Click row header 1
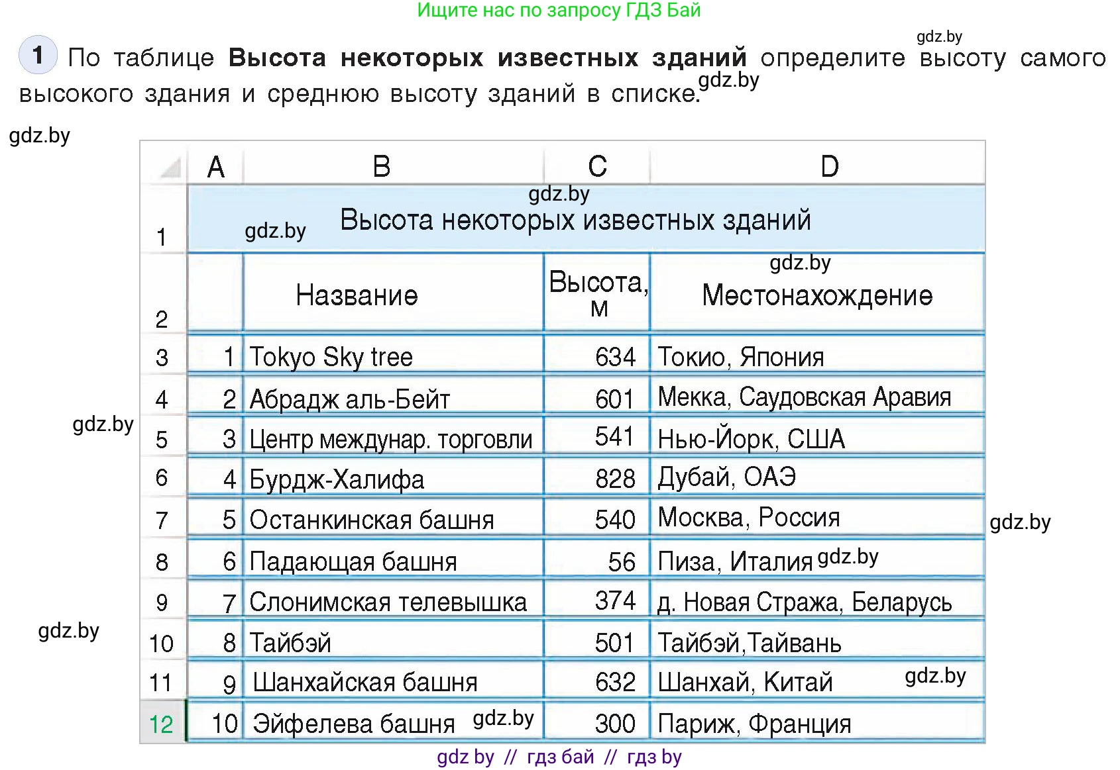Viewport: 1120px width, 770px height. pyautogui.click(x=162, y=235)
